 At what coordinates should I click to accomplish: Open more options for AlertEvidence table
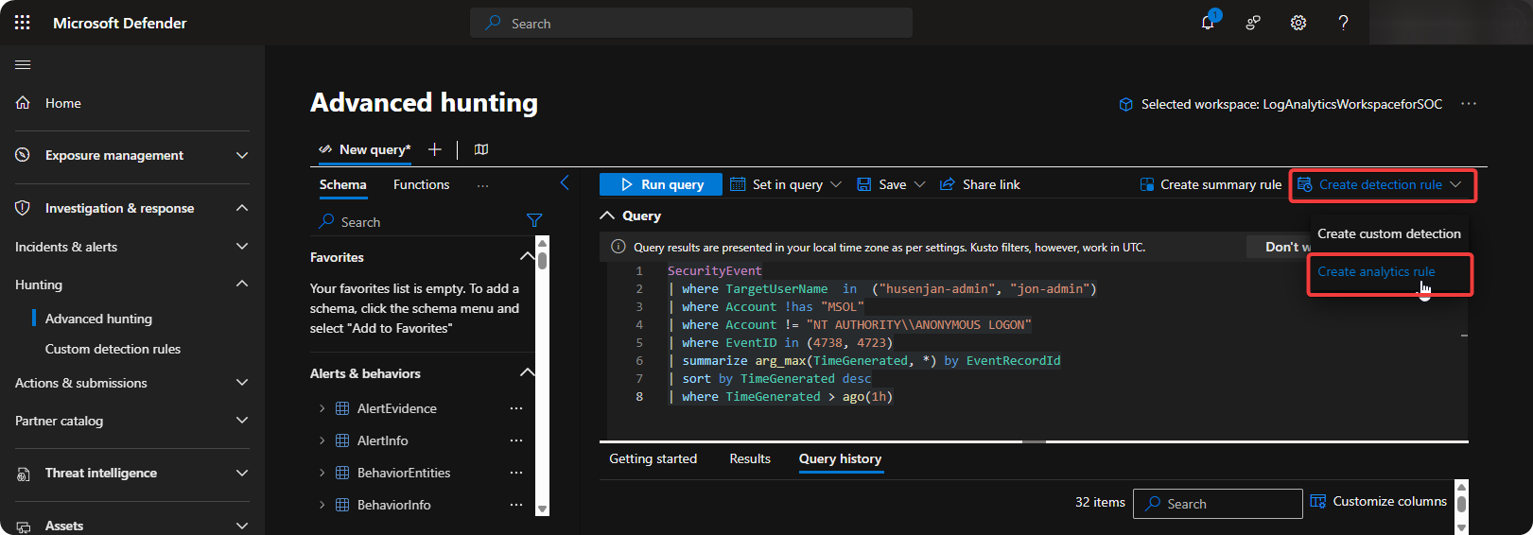click(516, 408)
